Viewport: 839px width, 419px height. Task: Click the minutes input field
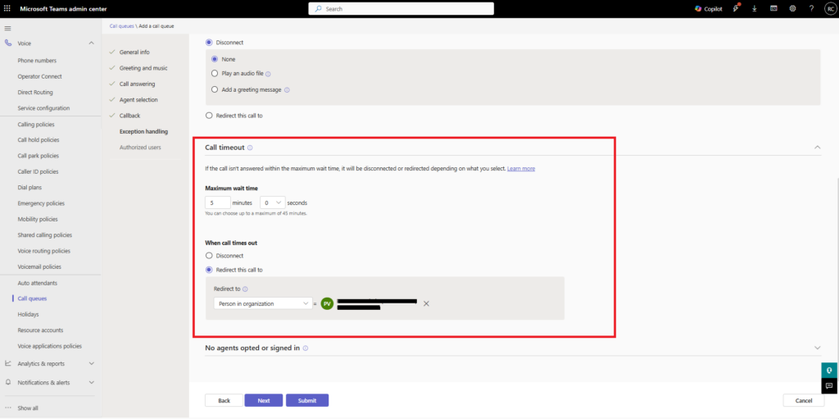click(217, 203)
